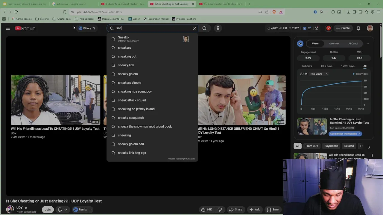
Task: Open browser downloads icon
Action: tap(349, 12)
